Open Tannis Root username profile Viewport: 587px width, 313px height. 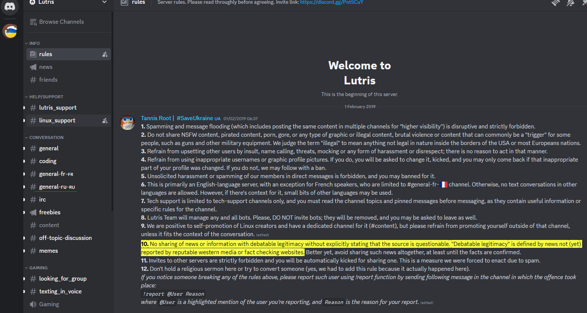(181, 118)
